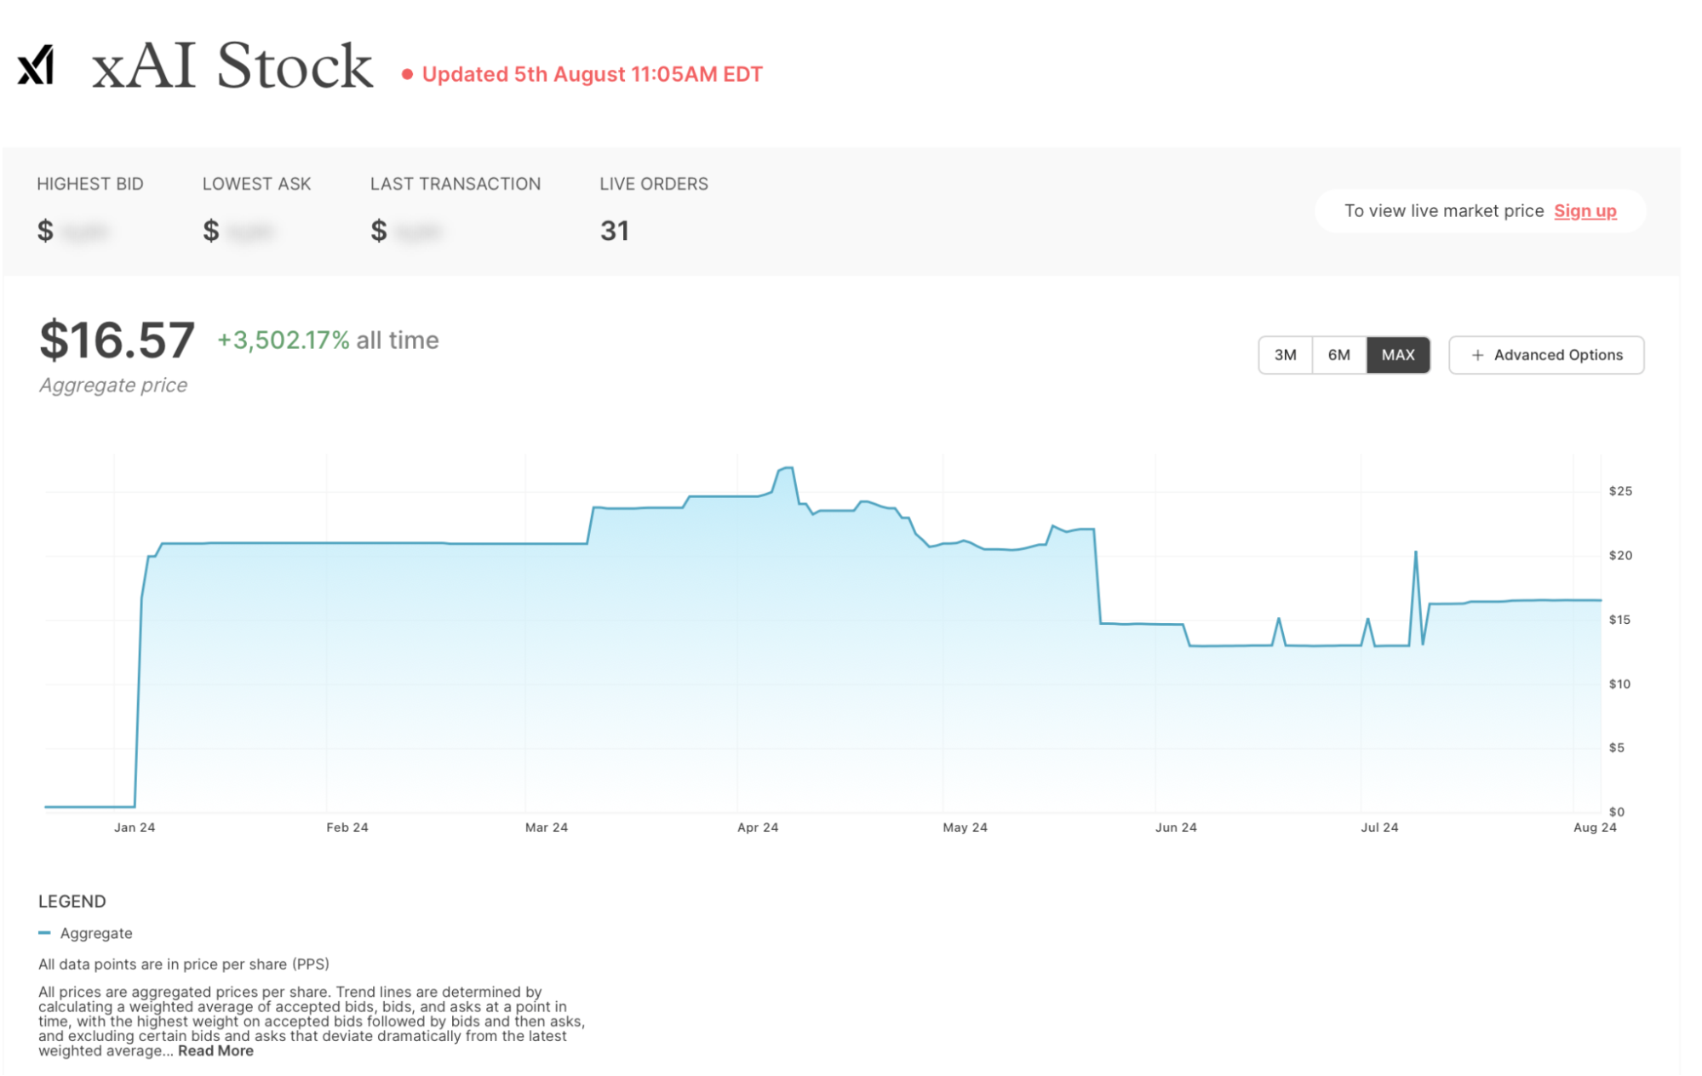
Task: Click the Sign up link
Action: coord(1585,211)
